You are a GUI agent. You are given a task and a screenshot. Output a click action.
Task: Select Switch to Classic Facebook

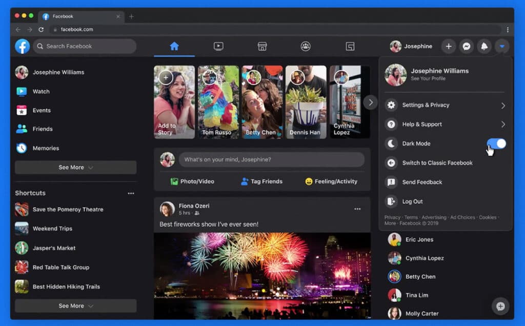click(437, 163)
